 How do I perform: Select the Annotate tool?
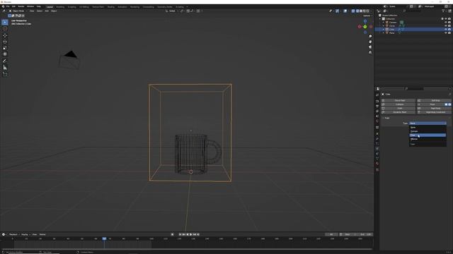(5, 61)
